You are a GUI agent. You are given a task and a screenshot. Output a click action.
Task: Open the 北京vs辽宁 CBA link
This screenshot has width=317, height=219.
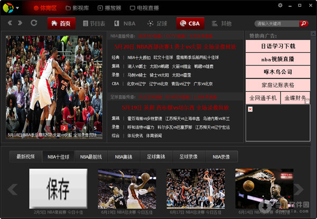pos(136,84)
